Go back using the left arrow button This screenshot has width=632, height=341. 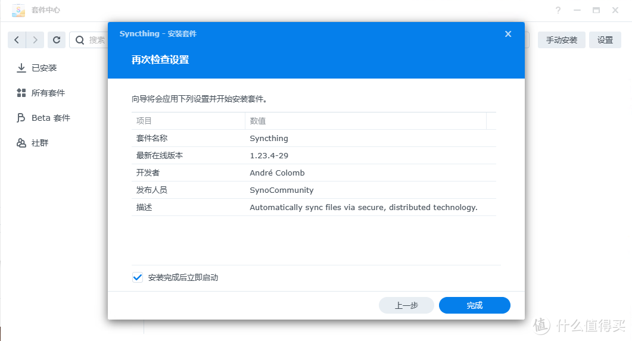[x=17, y=40]
